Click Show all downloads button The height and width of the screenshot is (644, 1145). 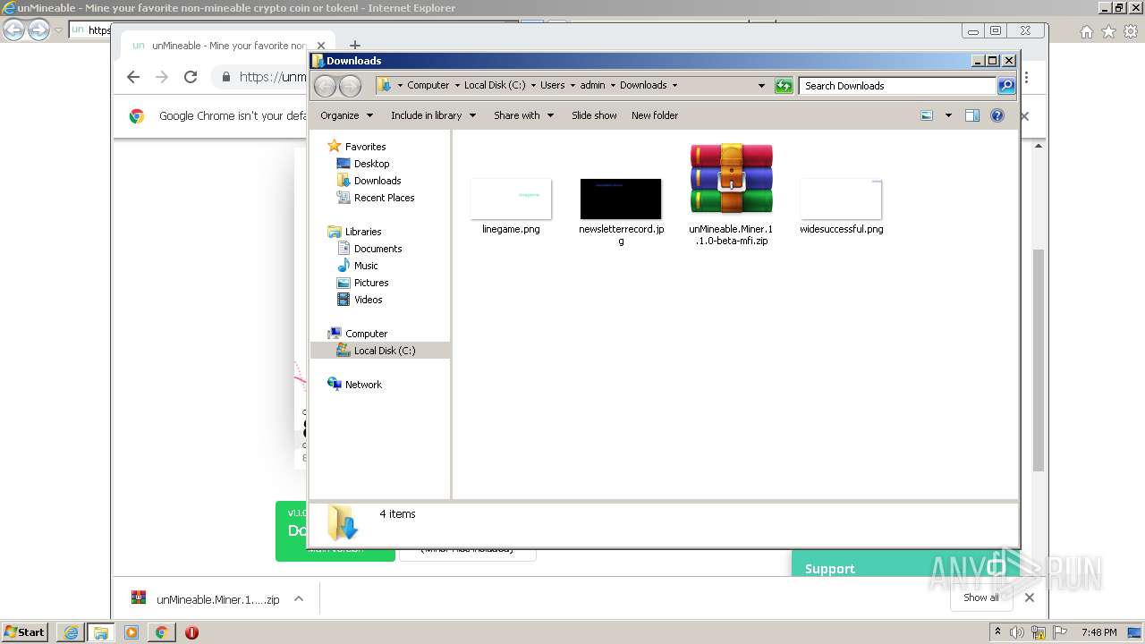click(981, 597)
